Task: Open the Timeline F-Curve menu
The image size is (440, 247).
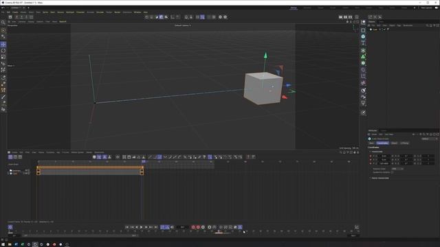Action: [66, 152]
